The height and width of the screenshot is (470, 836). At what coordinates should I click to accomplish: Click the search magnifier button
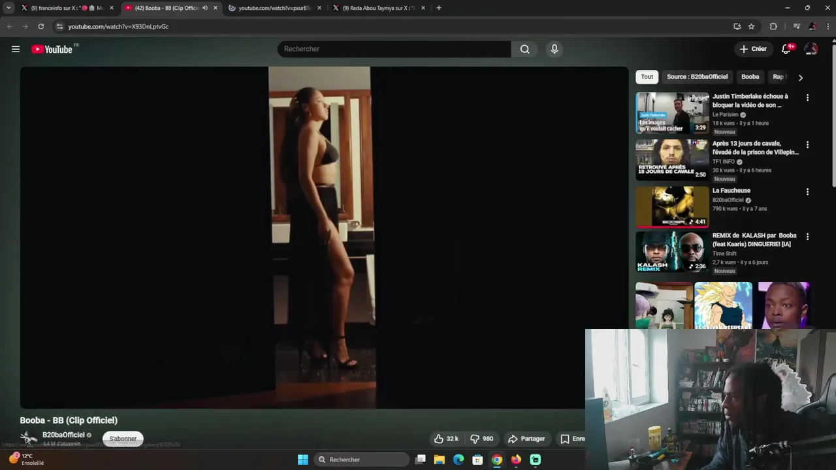click(524, 49)
